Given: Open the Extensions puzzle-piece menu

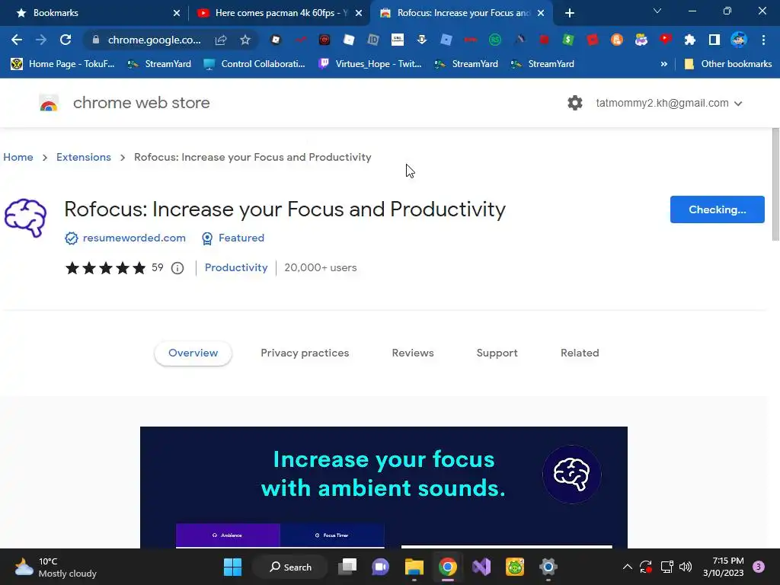Looking at the screenshot, I should (689, 40).
